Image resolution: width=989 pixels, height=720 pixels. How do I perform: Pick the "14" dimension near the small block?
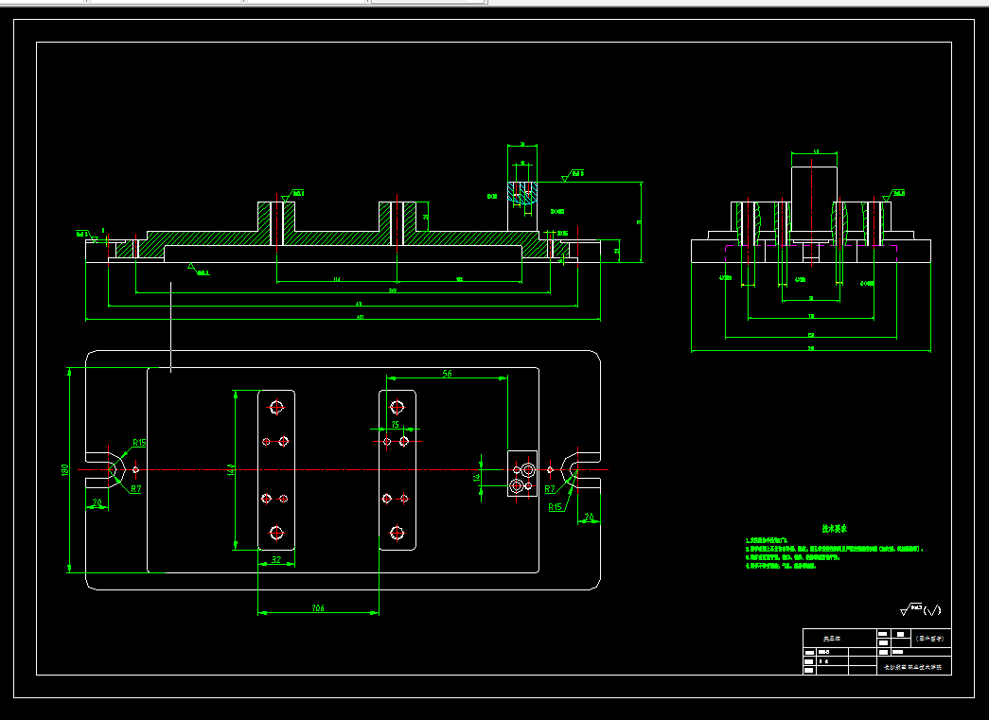tap(477, 477)
